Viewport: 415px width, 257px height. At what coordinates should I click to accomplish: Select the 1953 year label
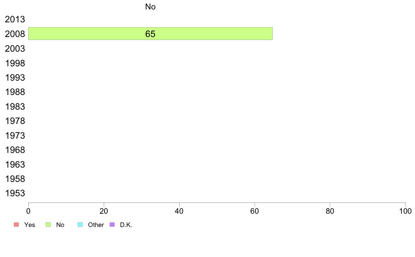pyautogui.click(x=15, y=193)
